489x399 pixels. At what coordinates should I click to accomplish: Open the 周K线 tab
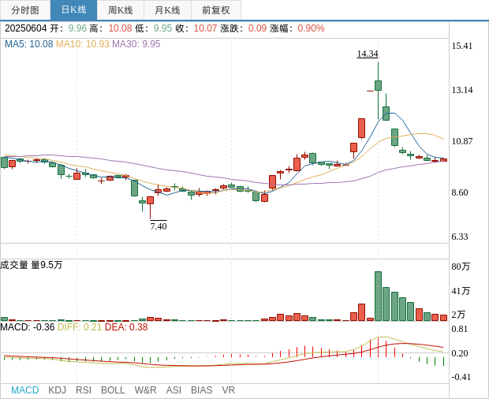pos(121,10)
